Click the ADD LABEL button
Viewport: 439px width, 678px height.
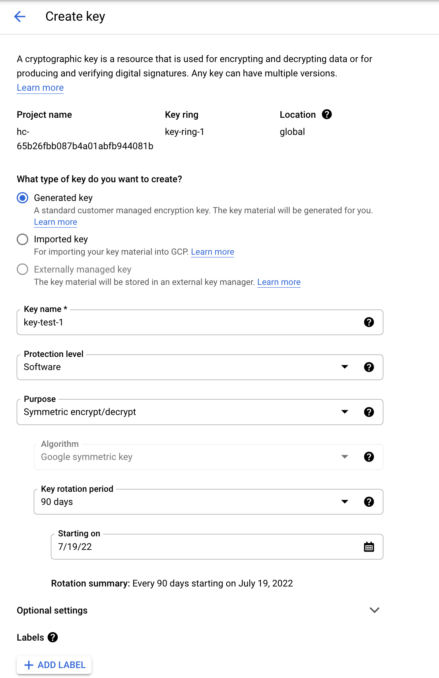click(54, 665)
